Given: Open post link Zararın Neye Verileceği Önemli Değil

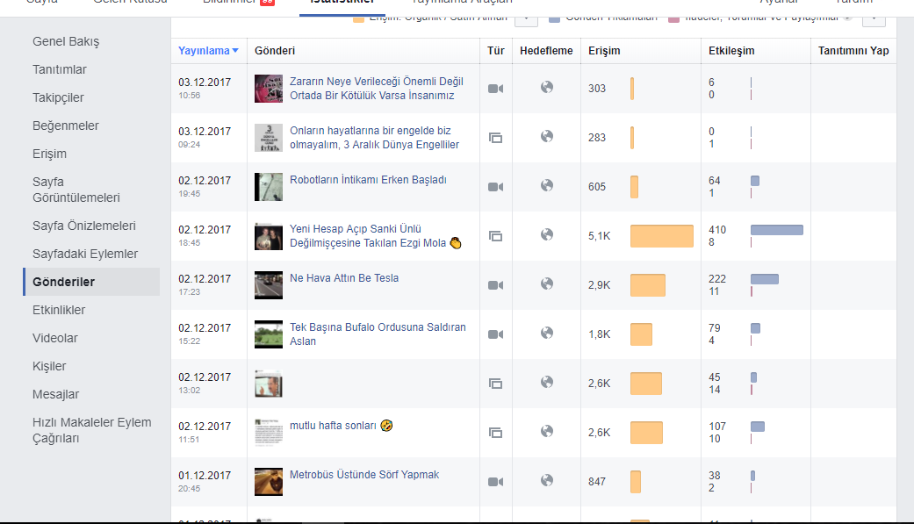Looking at the screenshot, I should (x=377, y=89).
